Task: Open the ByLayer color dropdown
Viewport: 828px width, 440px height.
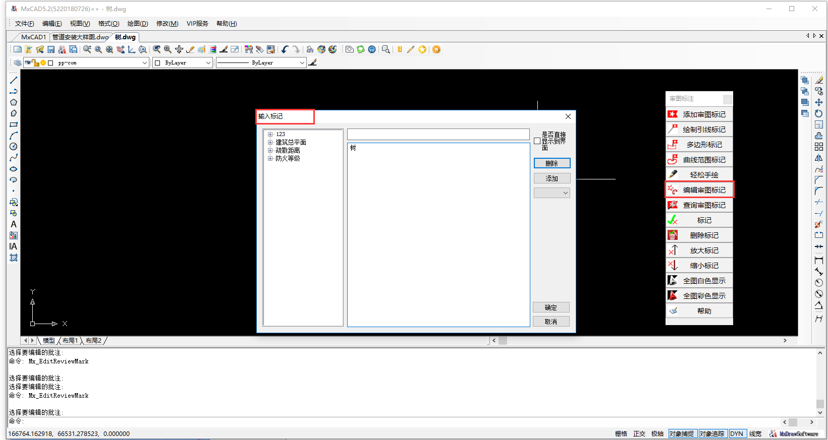Action: point(208,63)
